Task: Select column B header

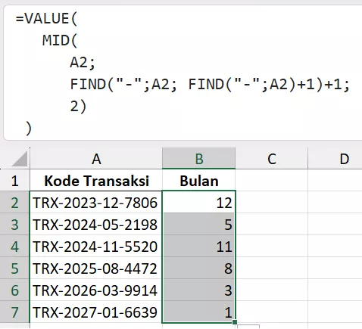Action: coord(199,159)
